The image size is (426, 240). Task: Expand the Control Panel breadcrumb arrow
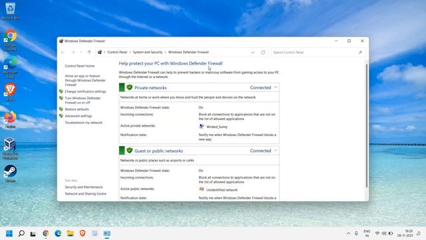pyautogui.click(x=130, y=52)
